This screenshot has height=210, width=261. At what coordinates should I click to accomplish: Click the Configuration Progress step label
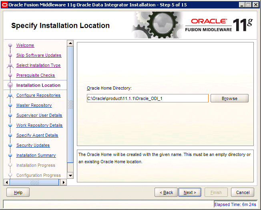(x=38, y=175)
